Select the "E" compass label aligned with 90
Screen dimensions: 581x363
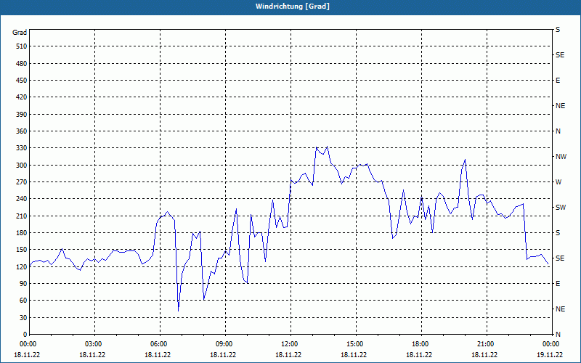558,284
